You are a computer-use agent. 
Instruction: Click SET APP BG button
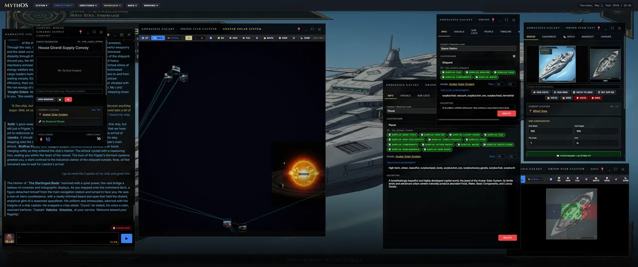pyautogui.click(x=606, y=92)
